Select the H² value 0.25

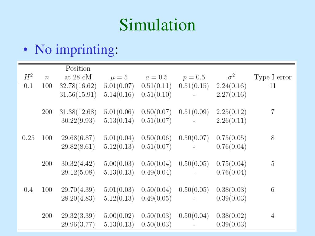click(x=28, y=138)
